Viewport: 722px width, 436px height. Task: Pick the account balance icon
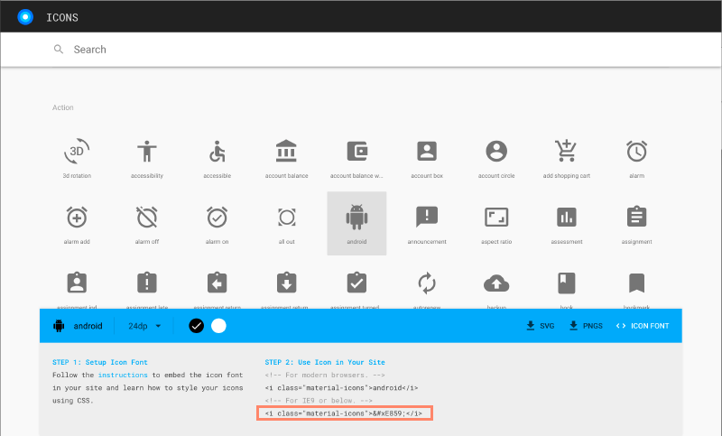tap(287, 152)
